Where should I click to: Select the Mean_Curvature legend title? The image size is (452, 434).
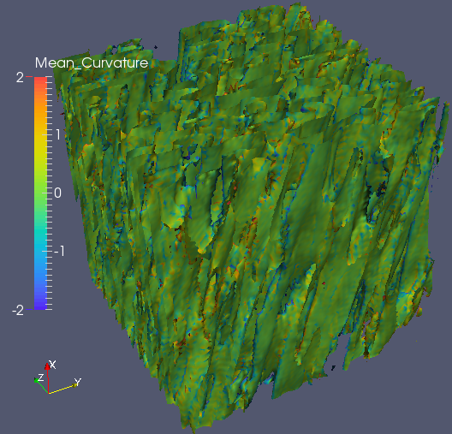coord(92,62)
